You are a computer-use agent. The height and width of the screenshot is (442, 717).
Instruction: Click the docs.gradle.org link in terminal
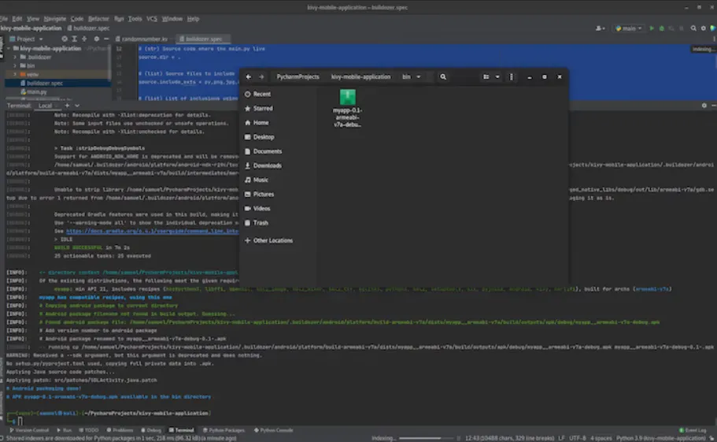(152, 231)
